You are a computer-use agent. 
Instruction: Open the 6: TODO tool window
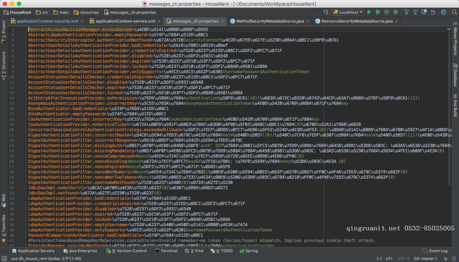click(x=222, y=251)
